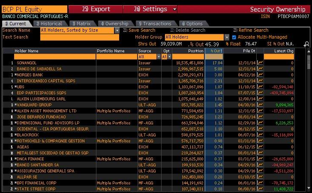Click the Position filter field
The height and width of the screenshot is (193, 312).
[188, 57]
